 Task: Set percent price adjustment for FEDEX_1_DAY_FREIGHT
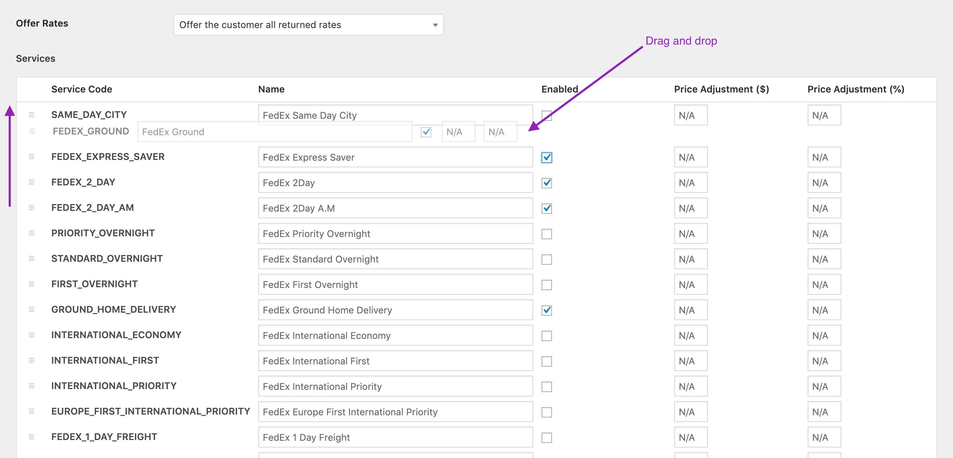point(824,437)
